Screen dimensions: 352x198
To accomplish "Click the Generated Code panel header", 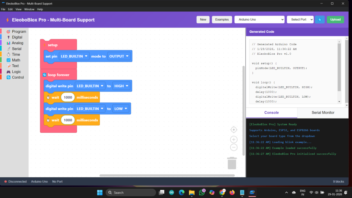I will [x=297, y=32].
